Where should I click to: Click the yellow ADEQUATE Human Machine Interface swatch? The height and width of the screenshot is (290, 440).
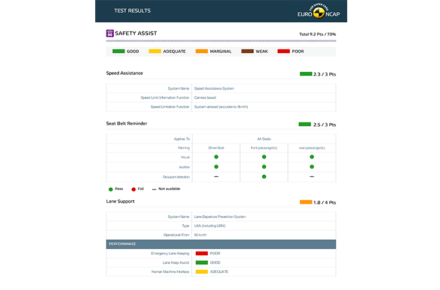coord(201,271)
